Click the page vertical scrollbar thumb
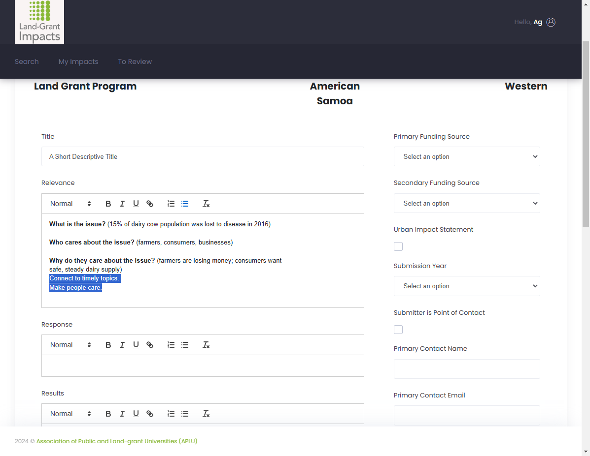590x456 pixels. tap(586, 134)
